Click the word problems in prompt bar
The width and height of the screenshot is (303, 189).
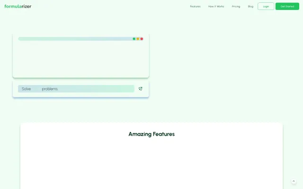(x=50, y=89)
